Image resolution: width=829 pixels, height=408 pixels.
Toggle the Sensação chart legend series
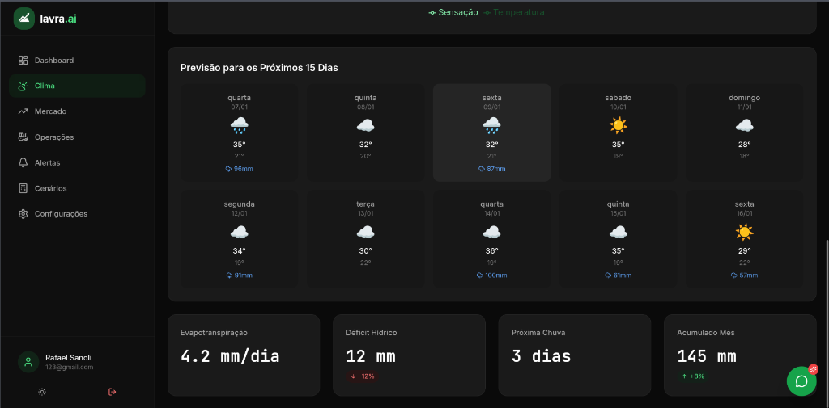[x=453, y=13]
